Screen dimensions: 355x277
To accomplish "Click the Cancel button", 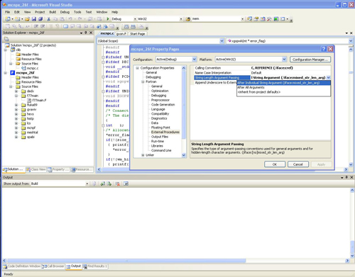I will click(298, 164).
